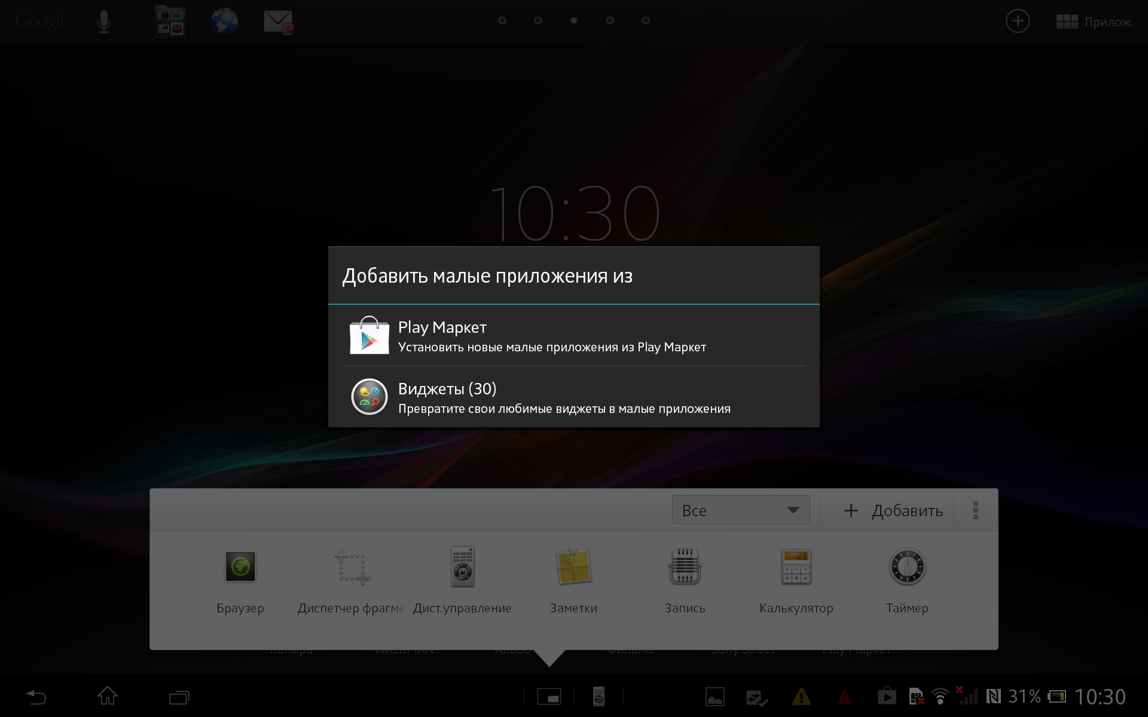The image size is (1148, 717).
Task: Click the Добавить button
Action: (893, 510)
